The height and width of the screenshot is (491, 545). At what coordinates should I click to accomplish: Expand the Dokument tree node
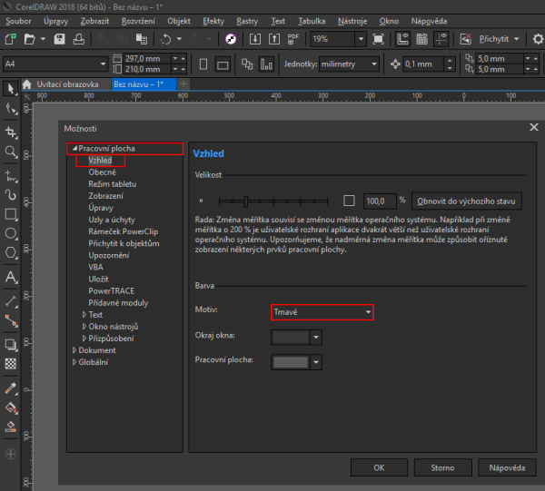(74, 350)
